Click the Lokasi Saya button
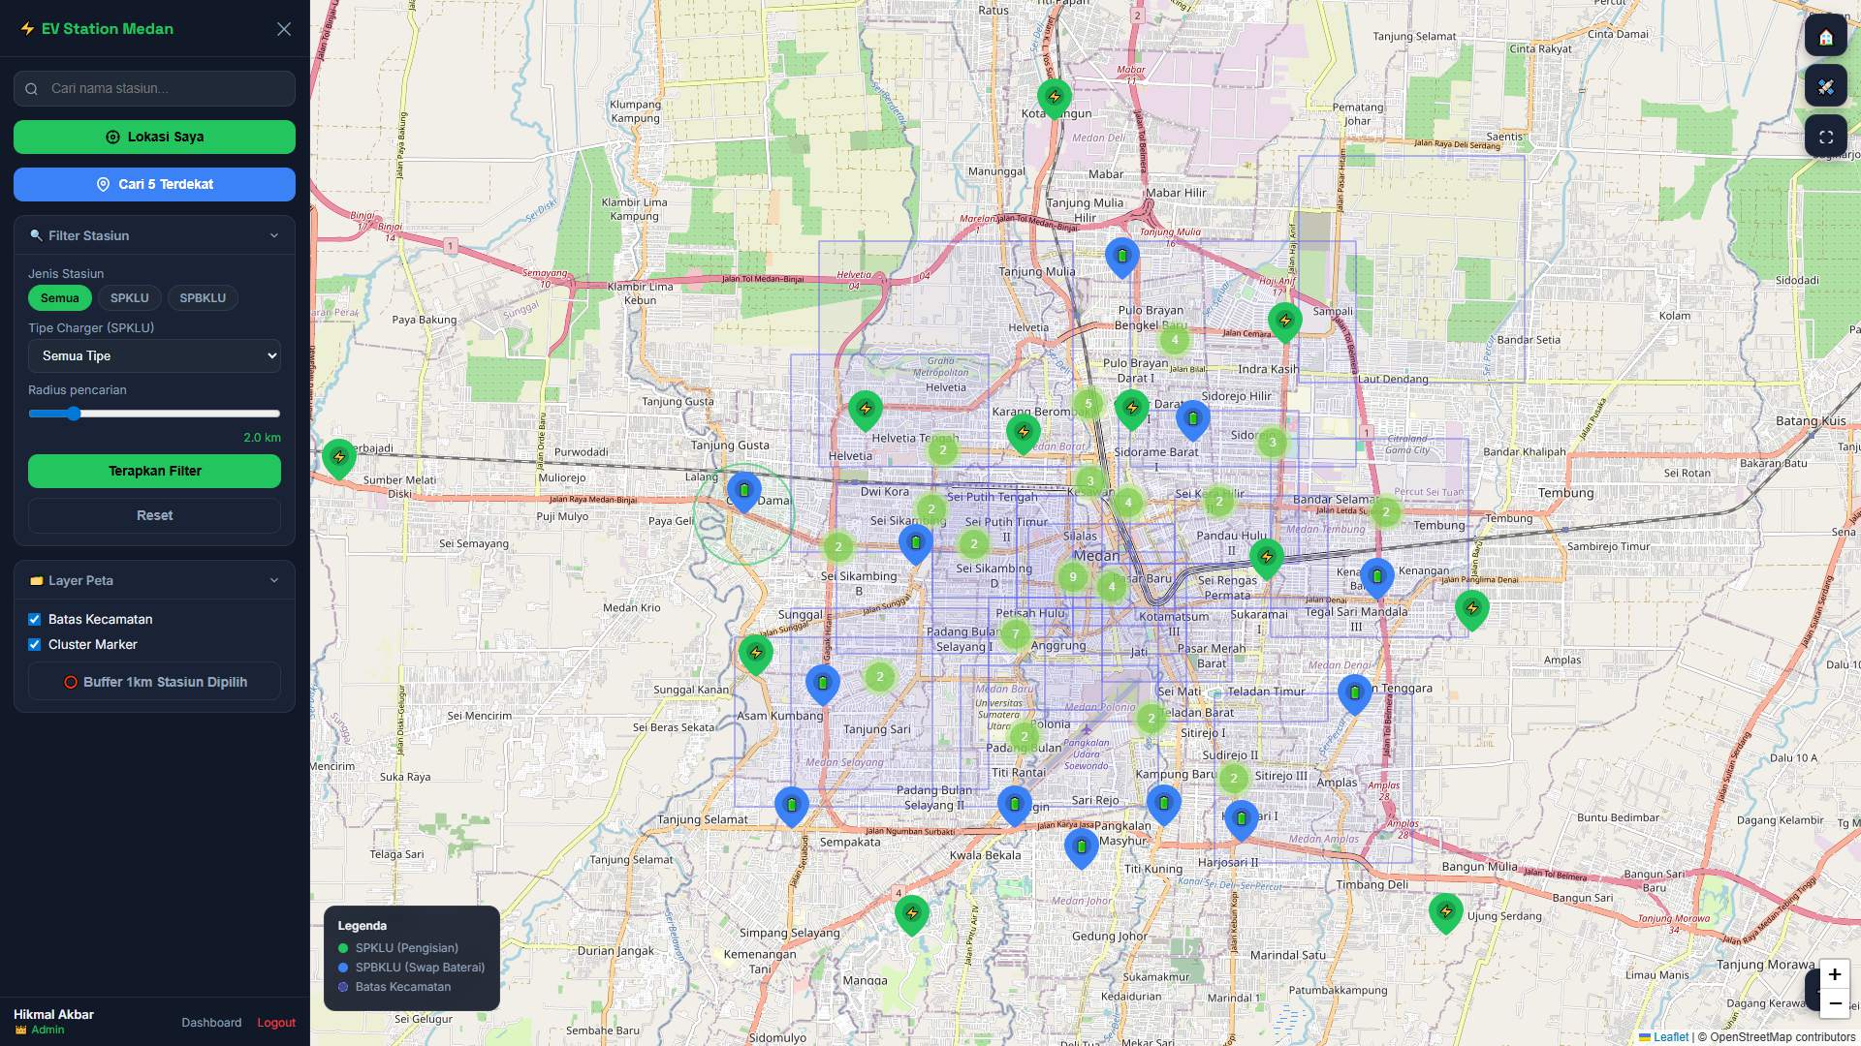The height and width of the screenshot is (1046, 1861). [154, 137]
